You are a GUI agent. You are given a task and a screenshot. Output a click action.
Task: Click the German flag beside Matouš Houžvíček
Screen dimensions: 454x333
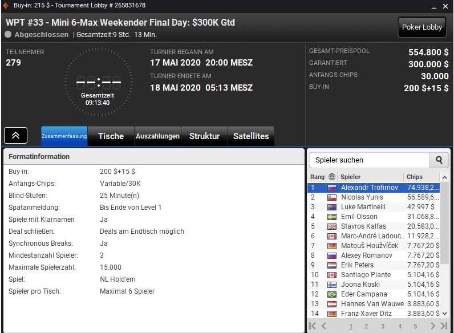point(332,246)
